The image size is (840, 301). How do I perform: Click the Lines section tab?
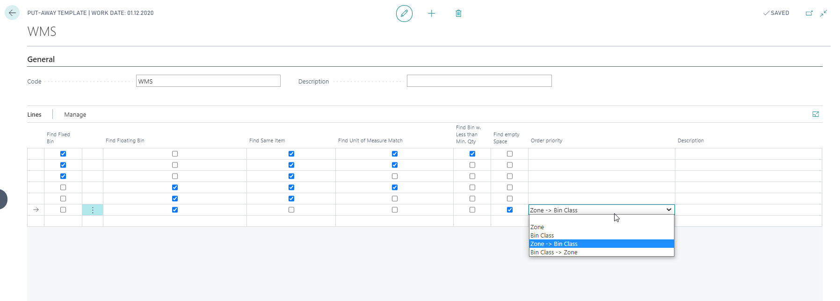(34, 115)
